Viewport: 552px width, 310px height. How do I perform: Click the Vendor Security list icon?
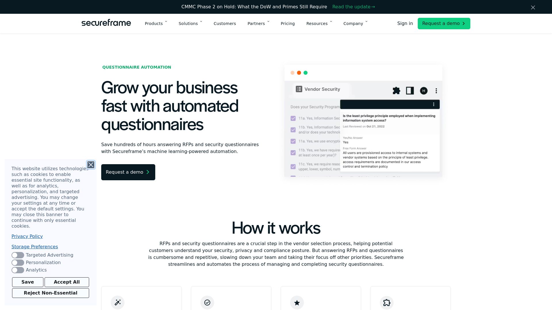point(299,89)
